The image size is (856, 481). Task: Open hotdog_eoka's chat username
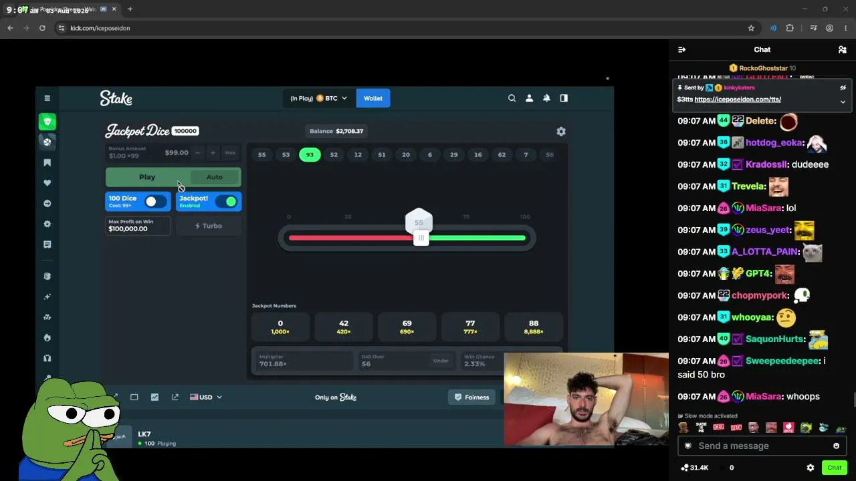(x=774, y=142)
